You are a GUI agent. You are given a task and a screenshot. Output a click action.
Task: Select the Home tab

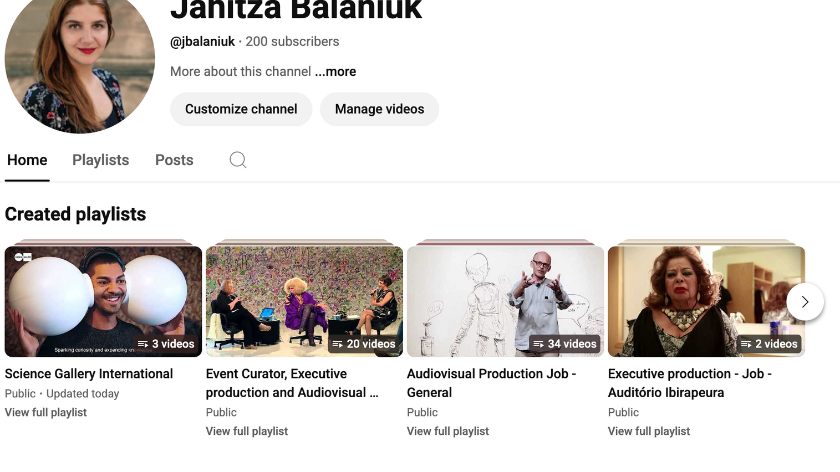pos(27,160)
